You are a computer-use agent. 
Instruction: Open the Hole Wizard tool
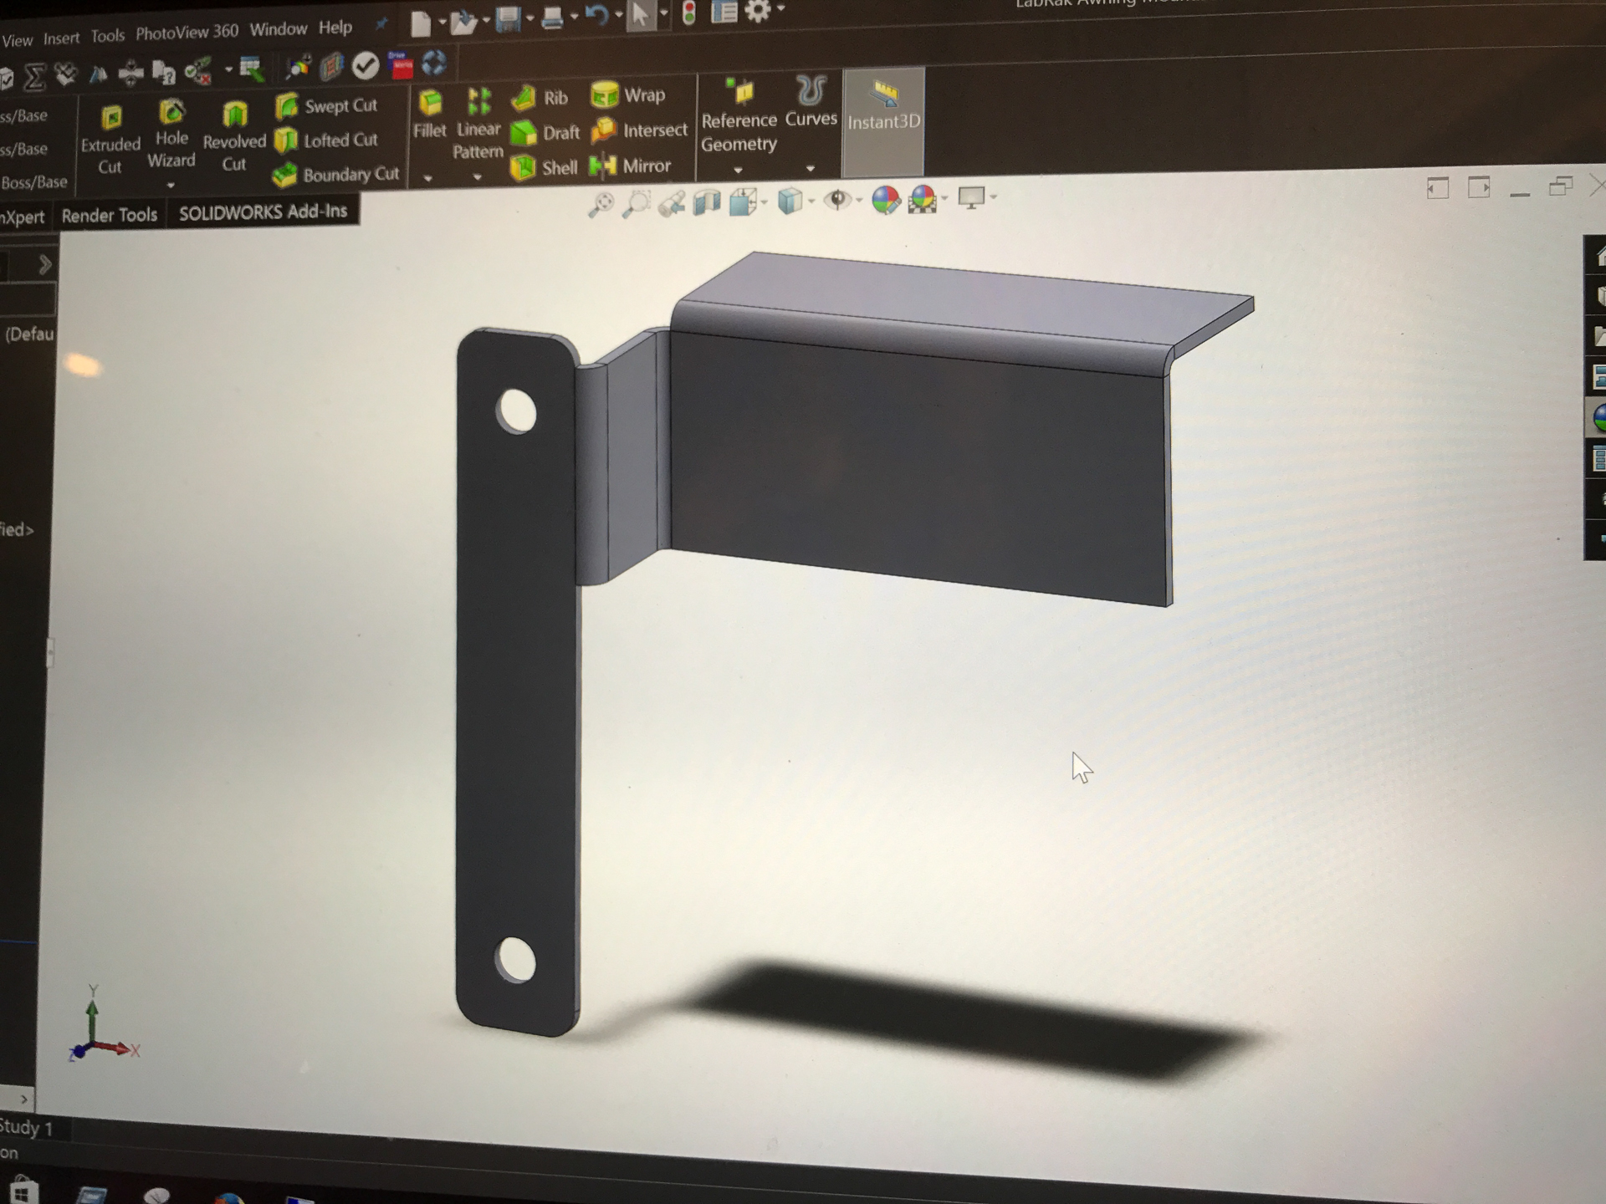pyautogui.click(x=171, y=135)
